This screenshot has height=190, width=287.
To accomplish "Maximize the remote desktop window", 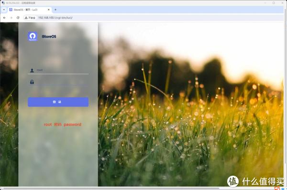I will coord(274,3).
